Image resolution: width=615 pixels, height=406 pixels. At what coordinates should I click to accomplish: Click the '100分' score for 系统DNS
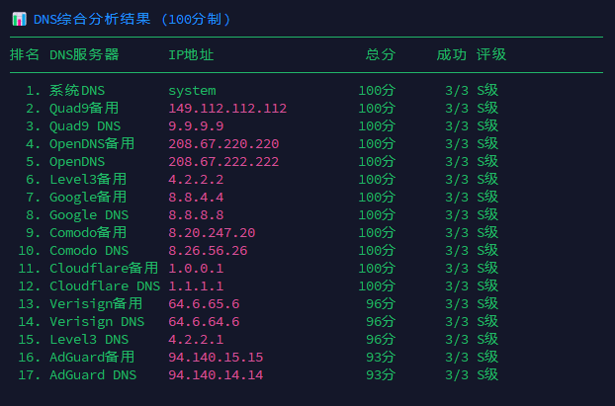click(x=377, y=91)
